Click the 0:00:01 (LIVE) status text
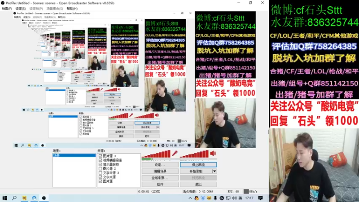The height and width of the screenshot is (202, 359). click(x=149, y=191)
